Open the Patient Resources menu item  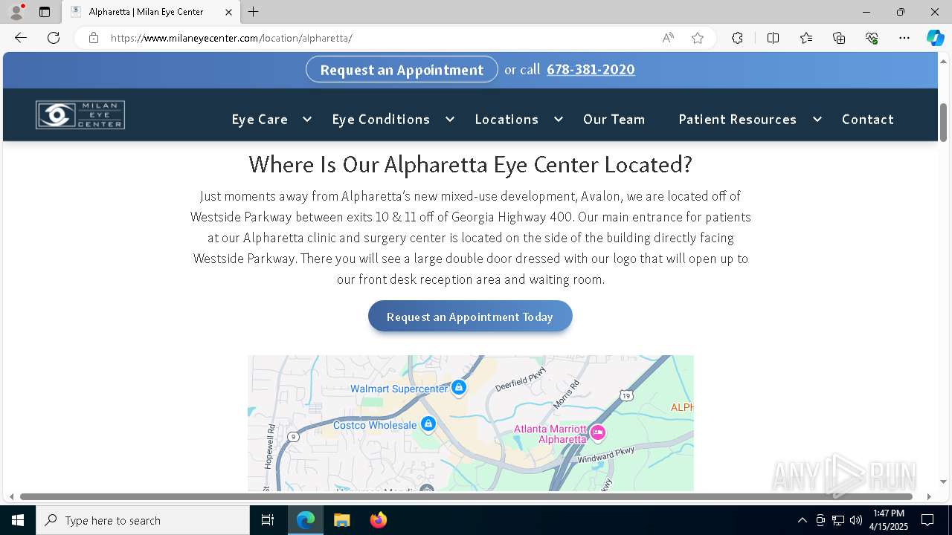pyautogui.click(x=737, y=119)
